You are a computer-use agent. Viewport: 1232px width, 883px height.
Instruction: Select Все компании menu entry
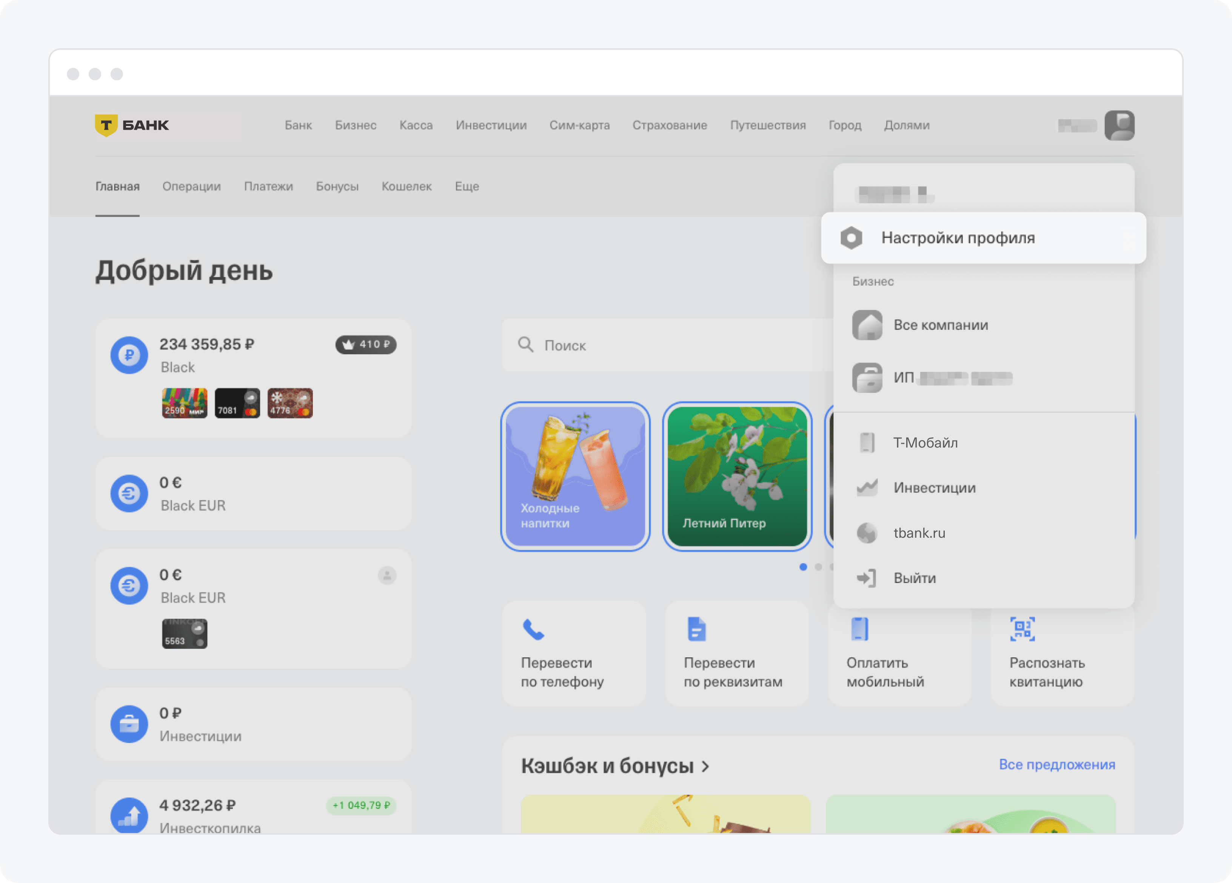[984, 325]
